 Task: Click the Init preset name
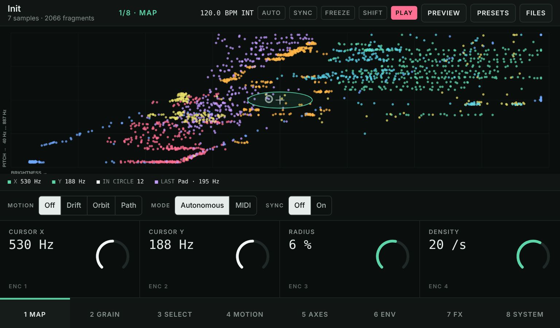pyautogui.click(x=14, y=8)
